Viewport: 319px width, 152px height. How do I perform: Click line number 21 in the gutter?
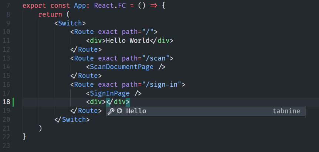point(6,128)
